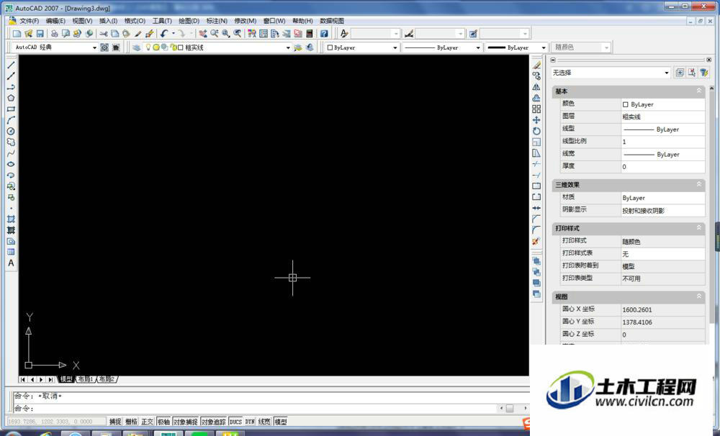The image size is (720, 436).
Task: Click the 模型 button in status bar
Action: point(281,422)
